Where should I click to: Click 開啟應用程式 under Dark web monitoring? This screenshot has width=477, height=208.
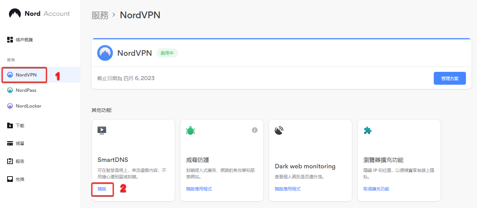288,189
